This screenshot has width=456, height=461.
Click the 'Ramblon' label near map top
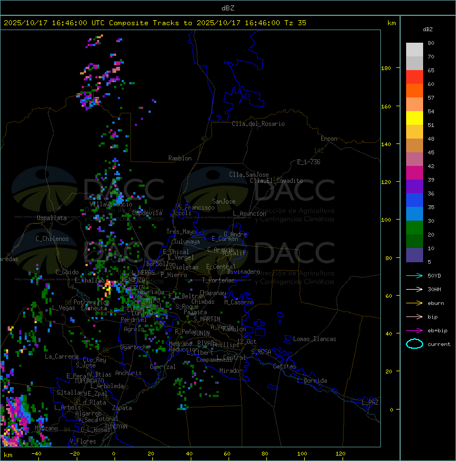point(180,158)
